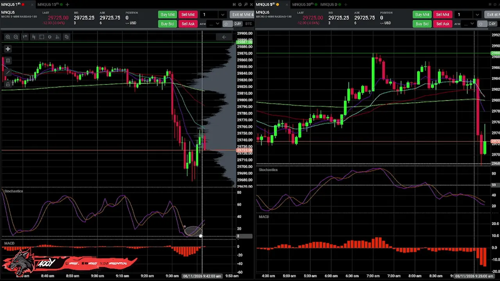Screen dimensions: 500x281
Task: Click Sell Ask in left window
Action: [x=188, y=24]
